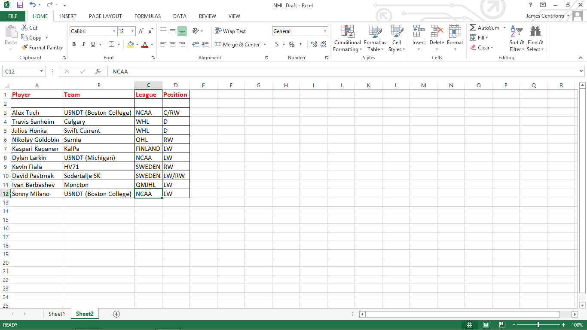This screenshot has height=330, width=587.
Task: Click the Paste clipboard icon
Action: 11,32
